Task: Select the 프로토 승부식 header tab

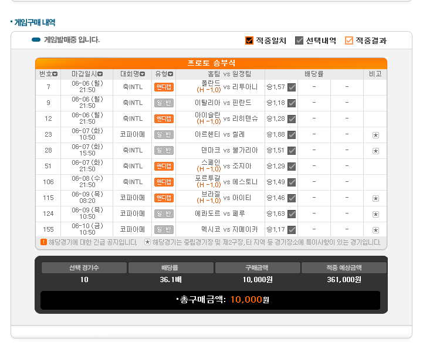Action: point(211,63)
